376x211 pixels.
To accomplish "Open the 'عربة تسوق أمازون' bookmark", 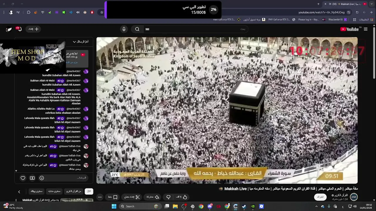I will coord(254,20).
